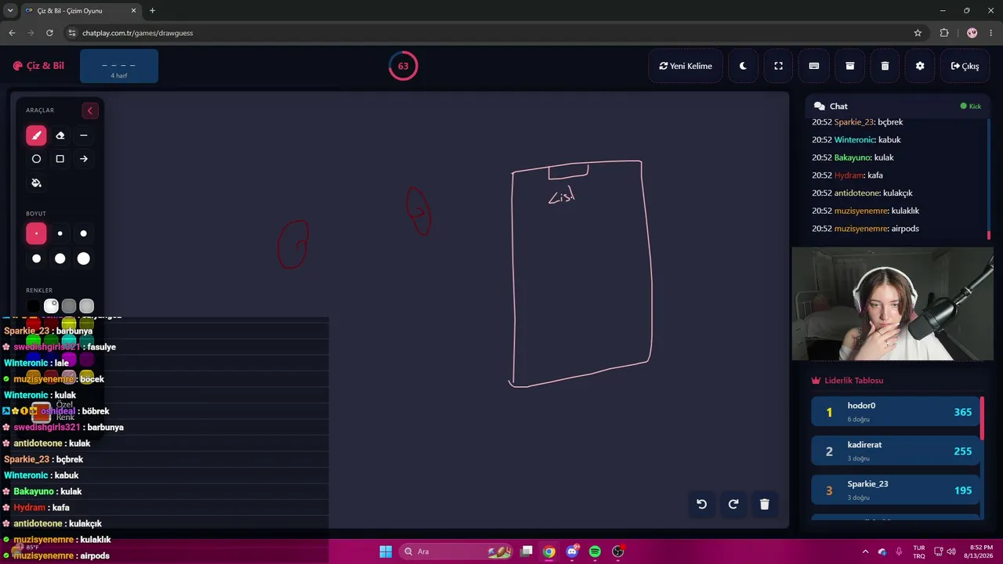Viewport: 1003px width, 564px height.
Task: Click the streamer webcam thumbnail
Action: [x=893, y=304]
